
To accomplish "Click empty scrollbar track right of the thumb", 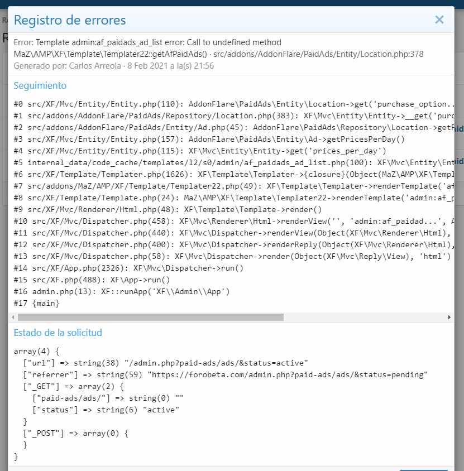I will click(x=363, y=317).
